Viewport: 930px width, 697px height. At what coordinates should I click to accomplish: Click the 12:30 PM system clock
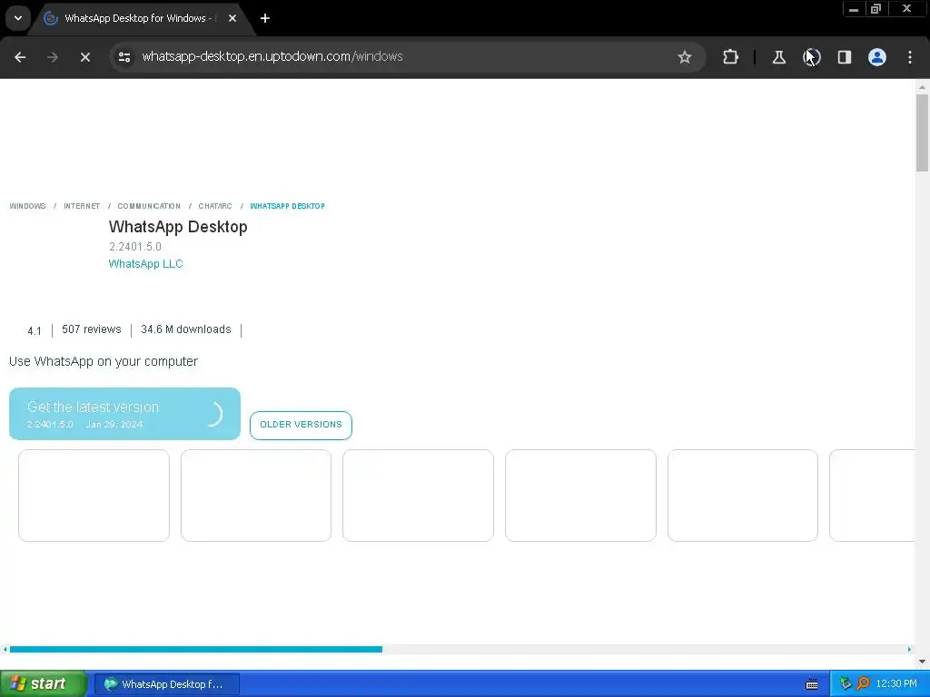[x=896, y=684]
